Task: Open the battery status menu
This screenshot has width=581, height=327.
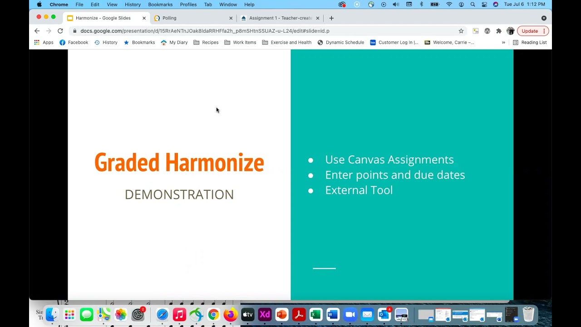Action: point(434,5)
